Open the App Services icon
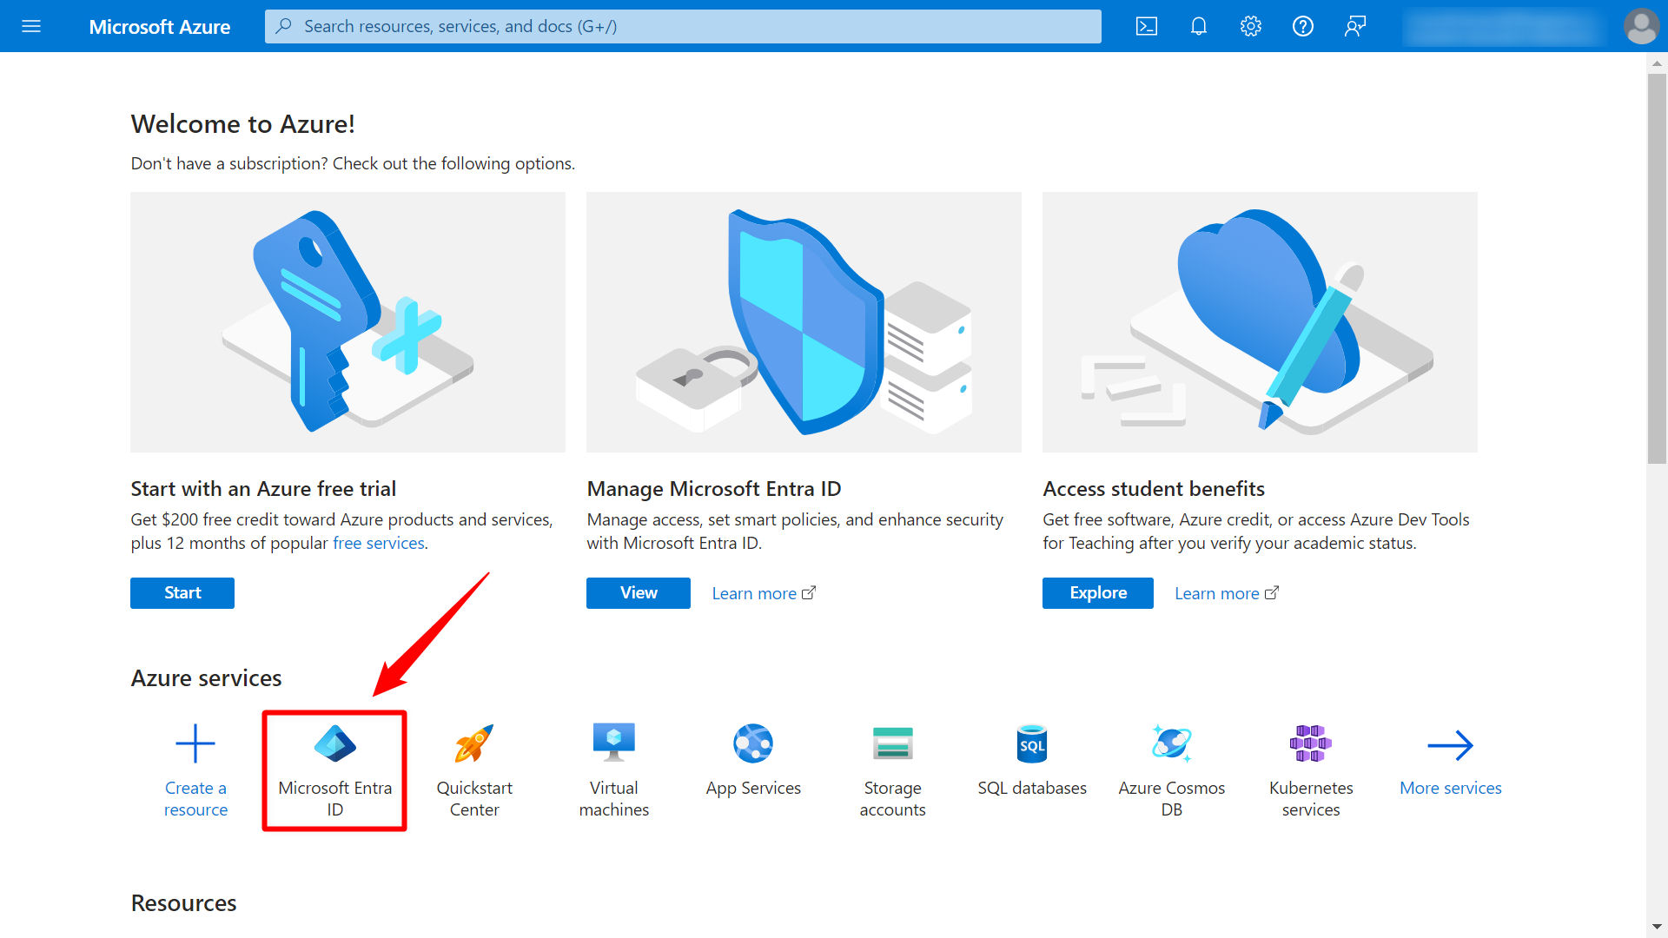The width and height of the screenshot is (1668, 938). 753,743
